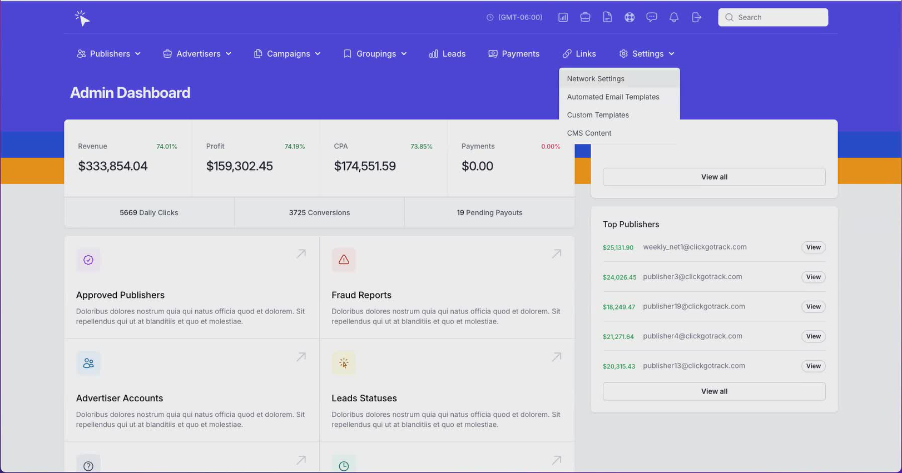Click the lifebuoy support icon
Screen dimensions: 902x473
click(630, 17)
